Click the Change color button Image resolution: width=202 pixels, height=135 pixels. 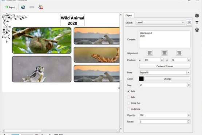167,79
